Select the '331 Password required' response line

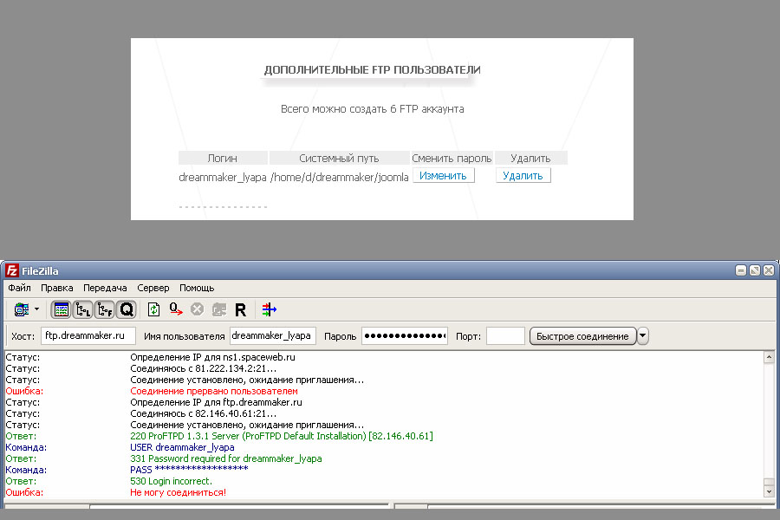coord(226,458)
